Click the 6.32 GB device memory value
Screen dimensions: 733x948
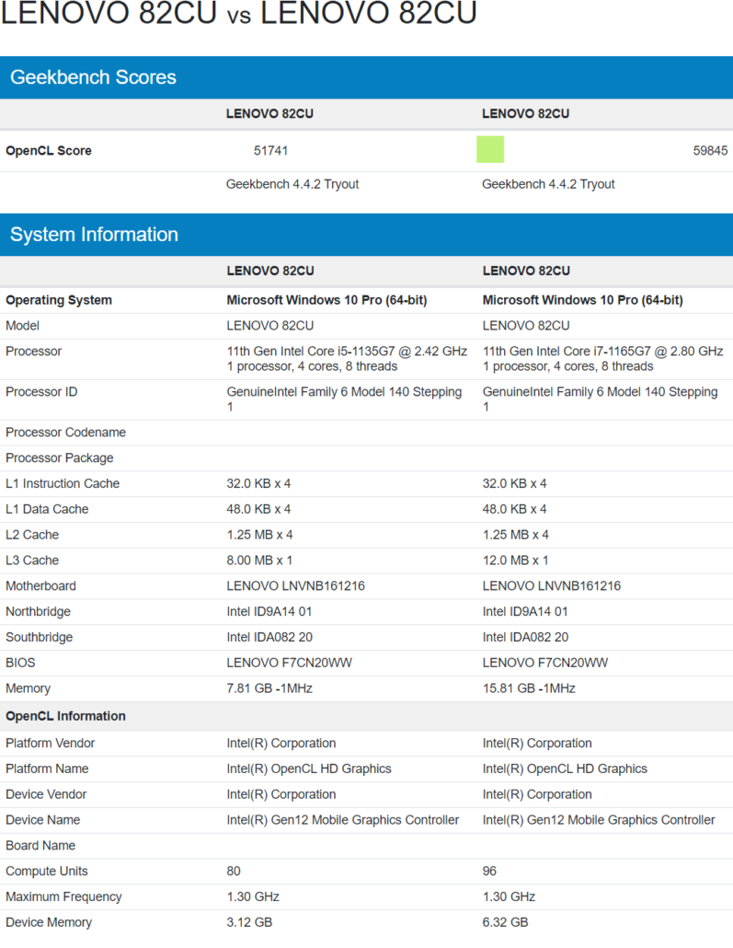(x=505, y=922)
